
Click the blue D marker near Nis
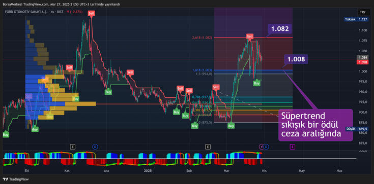(x=266, y=147)
